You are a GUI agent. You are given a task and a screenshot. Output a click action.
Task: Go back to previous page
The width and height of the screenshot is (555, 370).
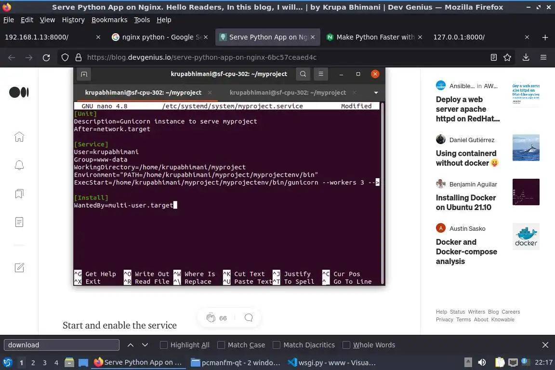pos(12,57)
